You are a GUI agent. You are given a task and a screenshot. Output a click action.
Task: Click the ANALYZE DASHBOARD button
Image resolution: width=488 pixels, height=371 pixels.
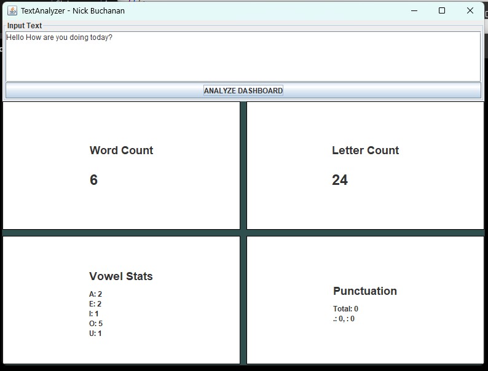[243, 90]
